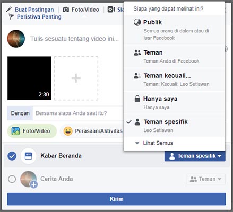Click the picture icon in Foto/Video pill
The height and width of the screenshot is (212, 233).
(15, 131)
